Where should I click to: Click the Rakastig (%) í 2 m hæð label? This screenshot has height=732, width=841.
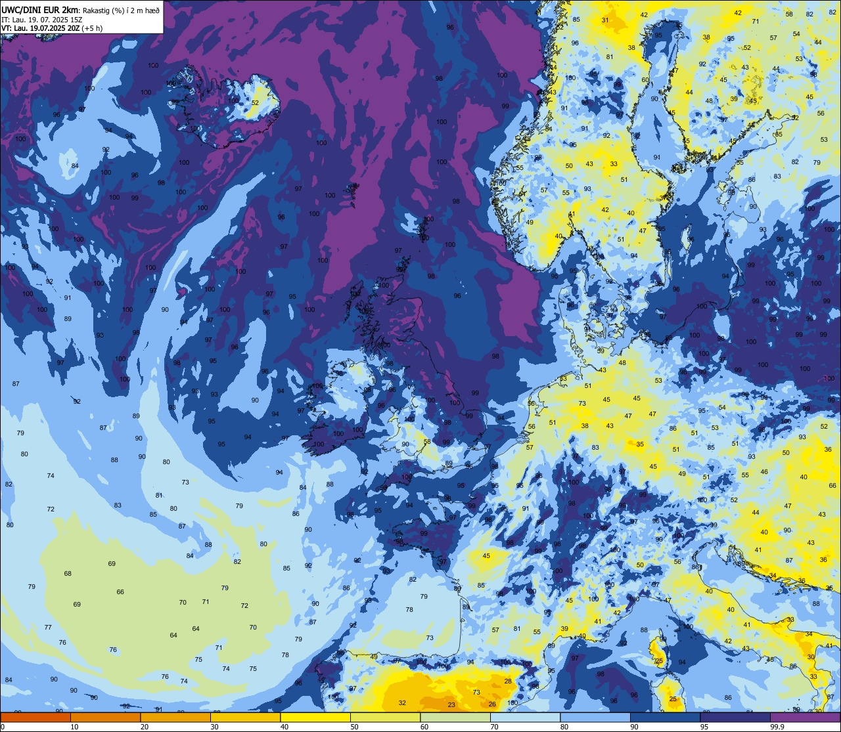coord(120,10)
